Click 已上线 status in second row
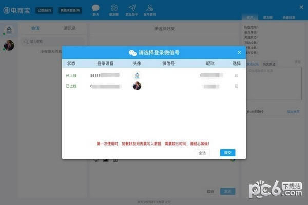308x205 pixels. click(71, 86)
